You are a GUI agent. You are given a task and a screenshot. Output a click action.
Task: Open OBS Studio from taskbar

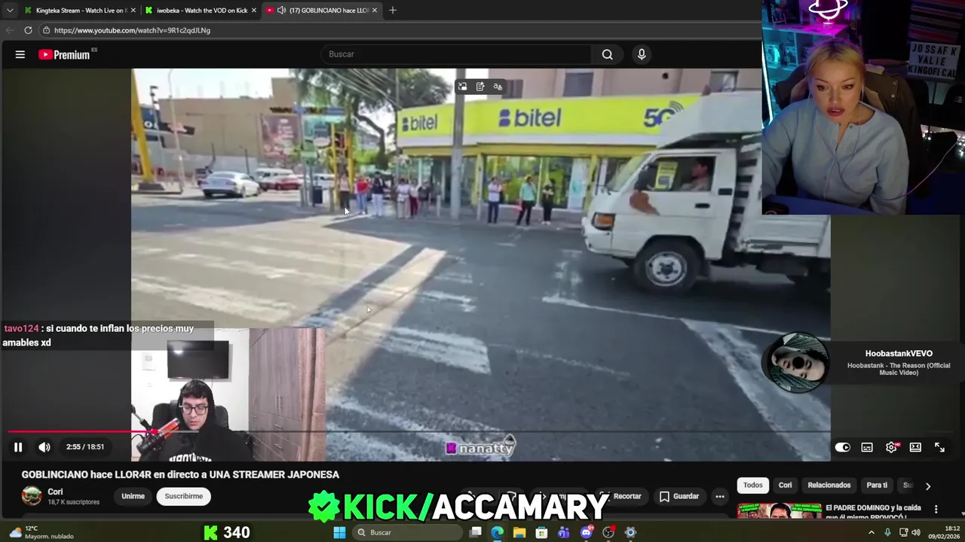tap(608, 532)
